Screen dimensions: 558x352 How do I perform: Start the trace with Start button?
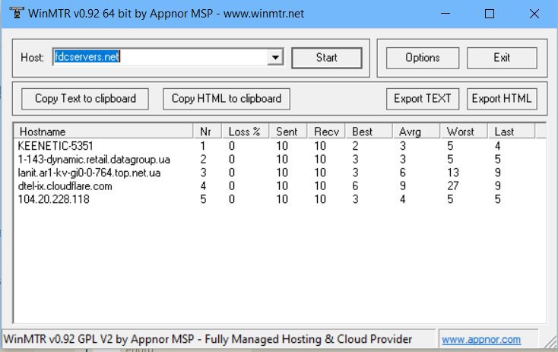pos(326,58)
